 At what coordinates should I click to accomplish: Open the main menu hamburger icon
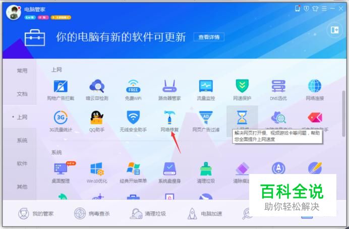click(x=324, y=9)
